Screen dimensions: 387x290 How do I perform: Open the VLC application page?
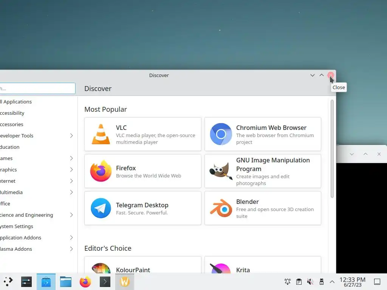click(x=142, y=134)
